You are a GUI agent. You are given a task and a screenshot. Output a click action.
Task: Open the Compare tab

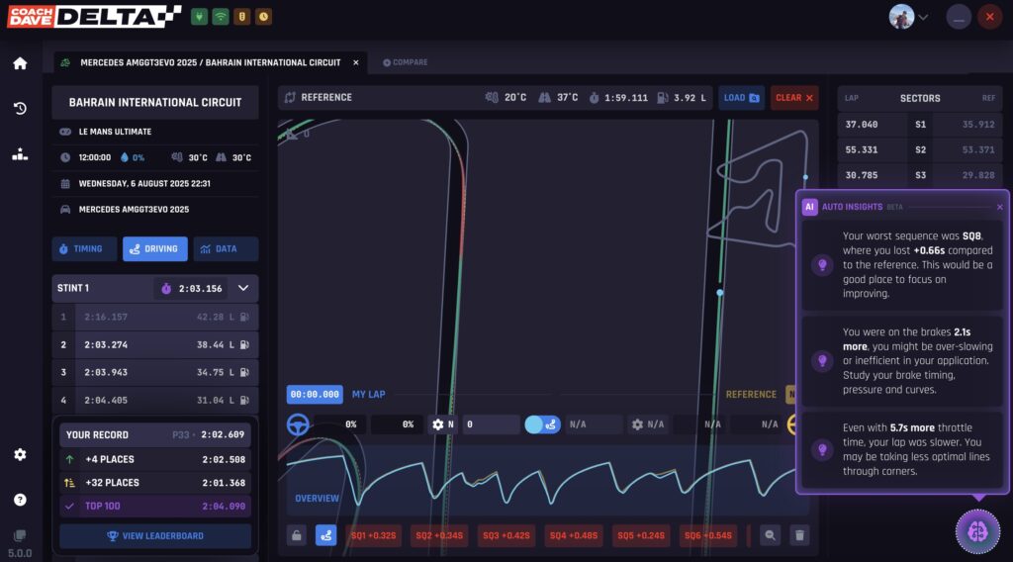(x=406, y=62)
